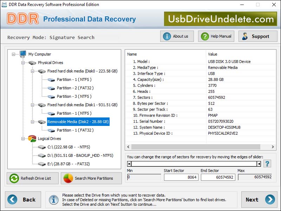Select Partition - 2 (FAT32) under Disk0
Image resolution: width=281 pixels, height=211 pixels.
point(75,88)
